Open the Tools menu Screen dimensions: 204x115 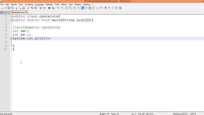(x=57, y=4)
